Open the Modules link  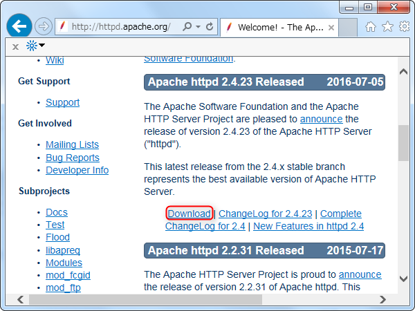click(x=64, y=263)
